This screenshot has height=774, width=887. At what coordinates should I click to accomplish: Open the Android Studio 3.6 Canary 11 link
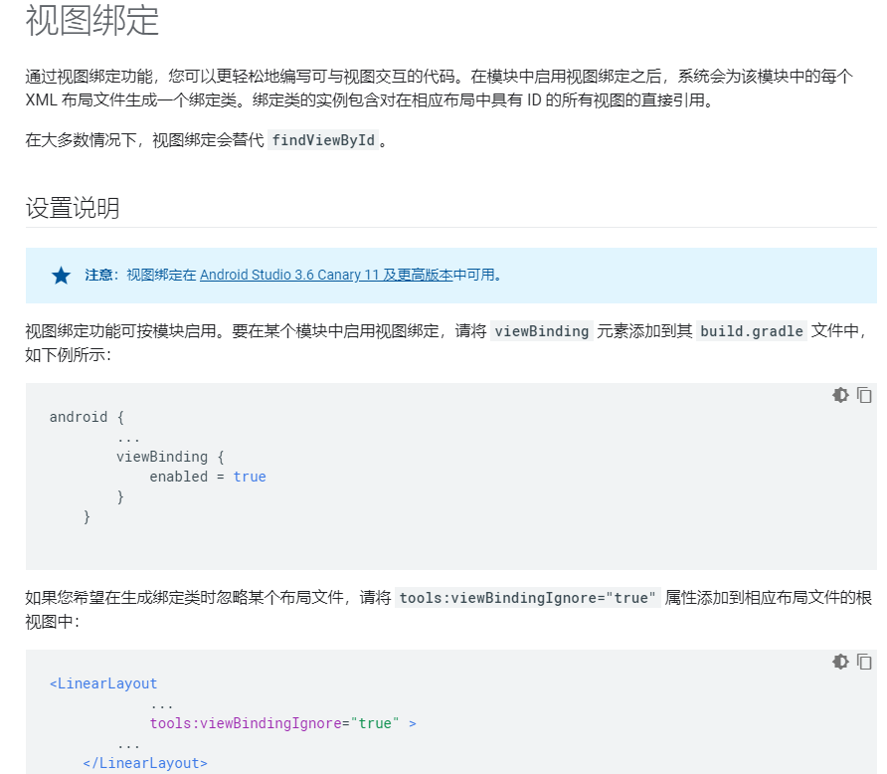[x=326, y=275]
